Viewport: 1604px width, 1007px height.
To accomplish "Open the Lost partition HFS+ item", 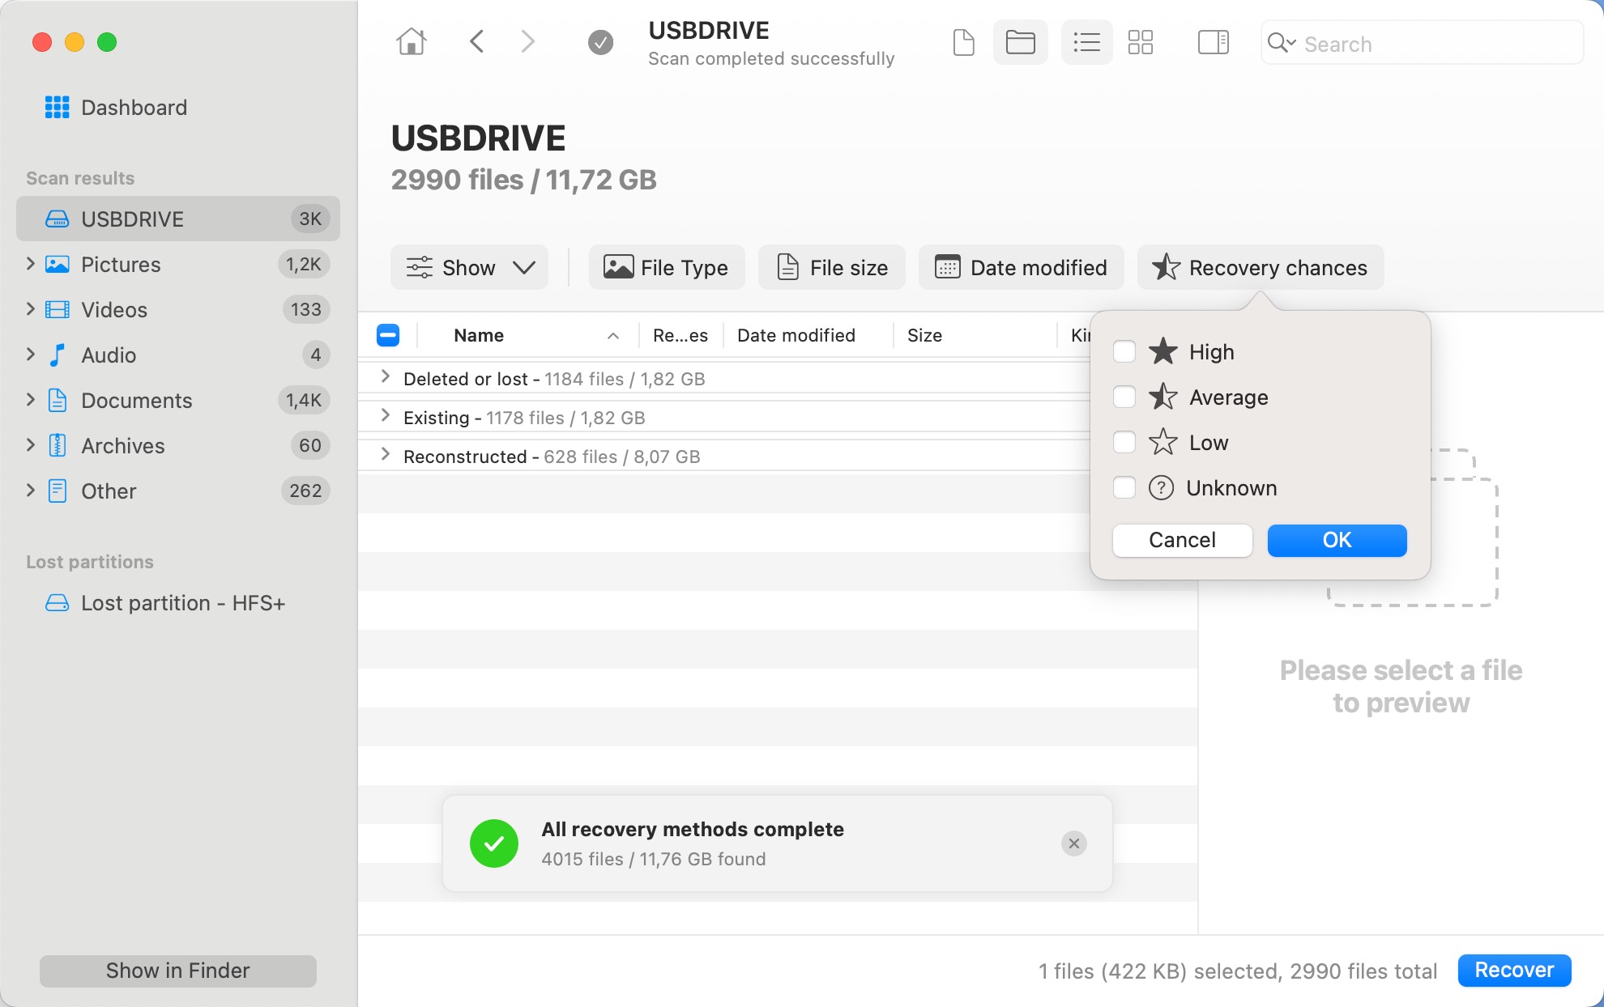I will coord(179,602).
